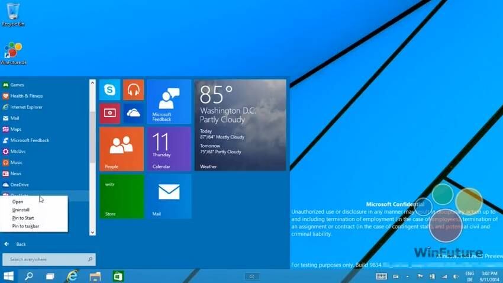
Task: Click the taskbar Search magnifier icon
Action: 29,276
